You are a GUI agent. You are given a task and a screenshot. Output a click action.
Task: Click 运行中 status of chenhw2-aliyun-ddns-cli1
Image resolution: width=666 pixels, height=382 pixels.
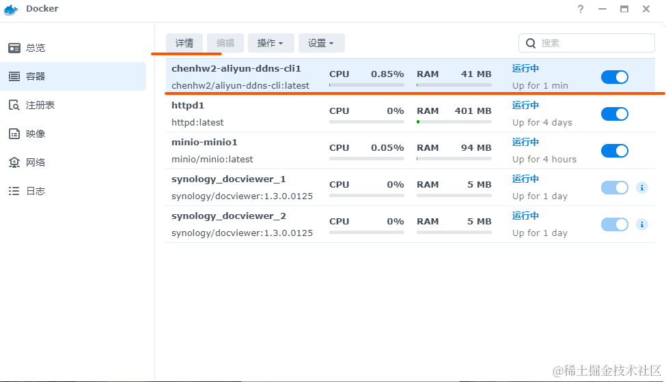(x=525, y=68)
